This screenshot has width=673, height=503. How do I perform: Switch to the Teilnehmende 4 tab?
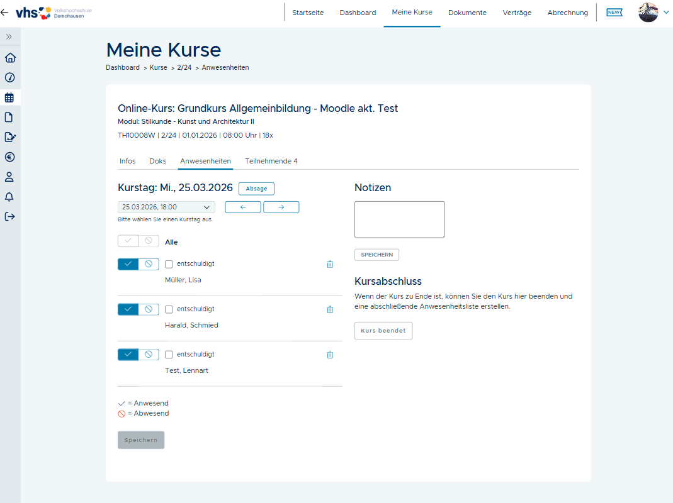coord(271,161)
